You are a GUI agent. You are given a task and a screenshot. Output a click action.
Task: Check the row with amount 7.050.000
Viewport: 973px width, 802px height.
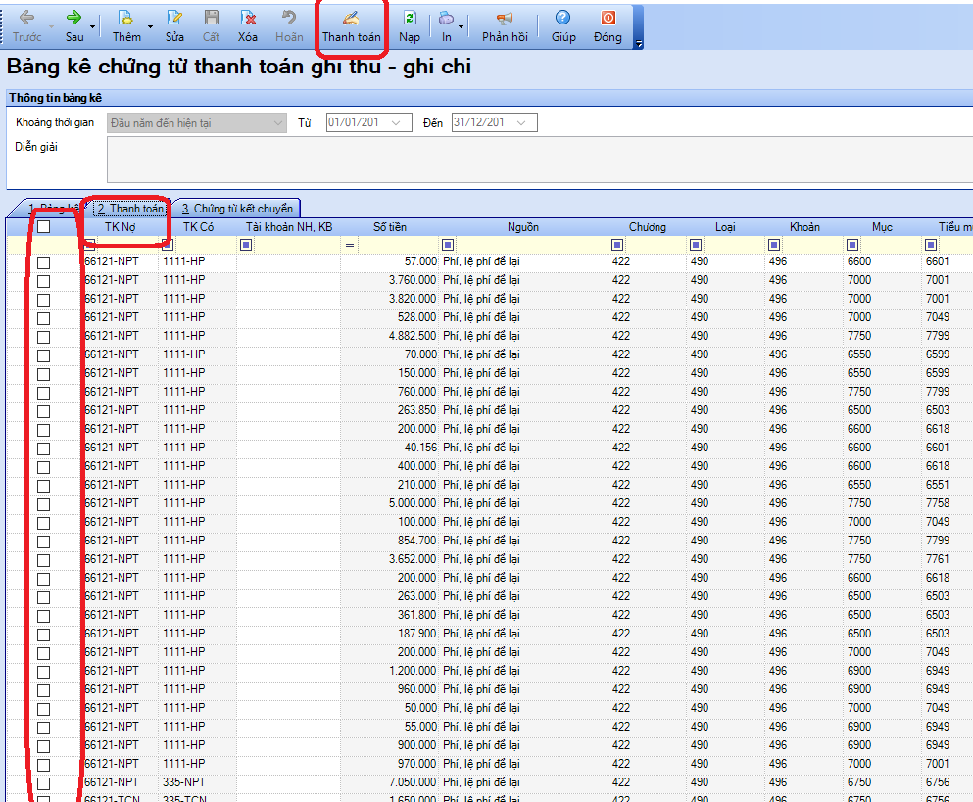(43, 784)
